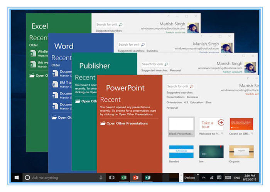Click the Education suggested search

(197, 103)
